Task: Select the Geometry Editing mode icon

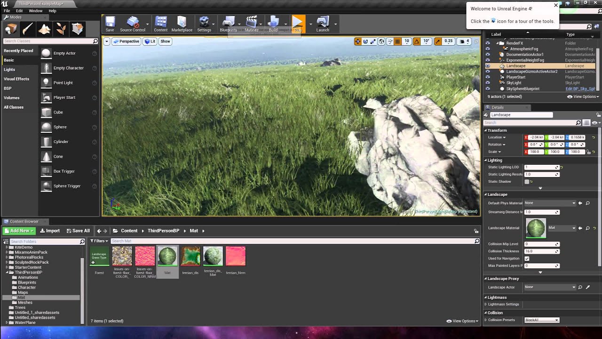Action: click(78, 29)
